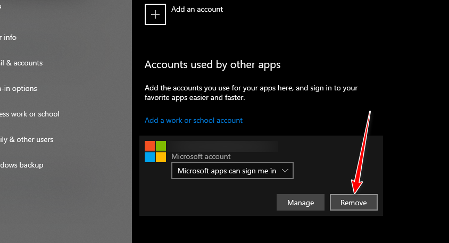This screenshot has height=243, width=449.
Task: Click the blurred account name on the card
Action: (224, 145)
